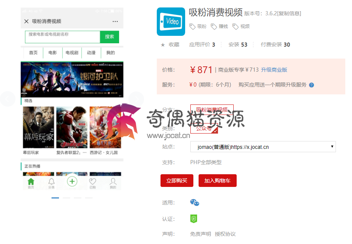
Task: Tap the person 我的 icon in the bottom bar
Action: [x=113, y=181]
